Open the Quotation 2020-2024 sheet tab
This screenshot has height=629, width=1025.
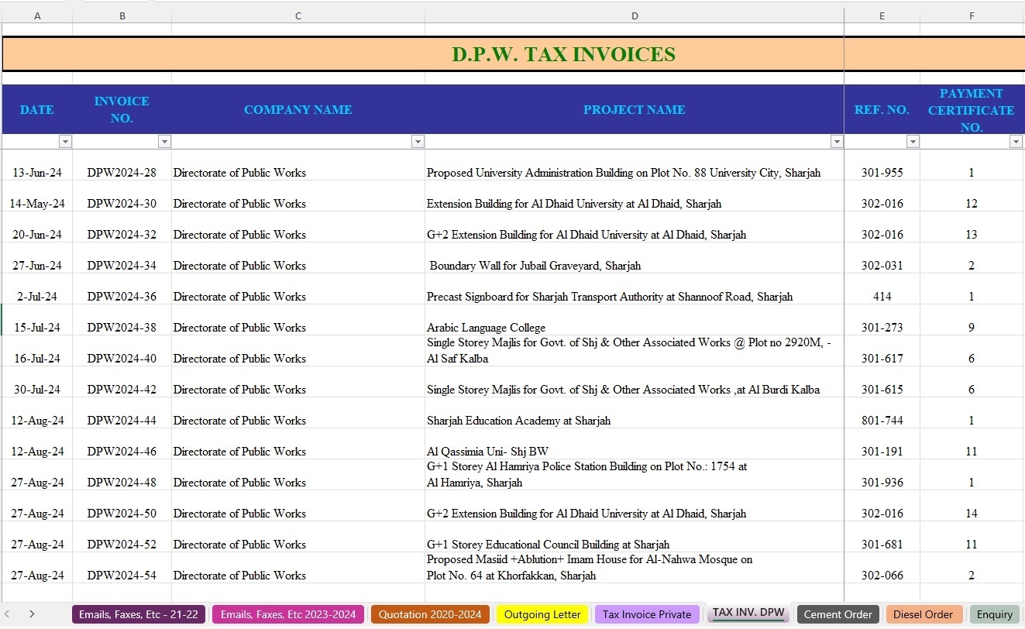click(x=430, y=614)
